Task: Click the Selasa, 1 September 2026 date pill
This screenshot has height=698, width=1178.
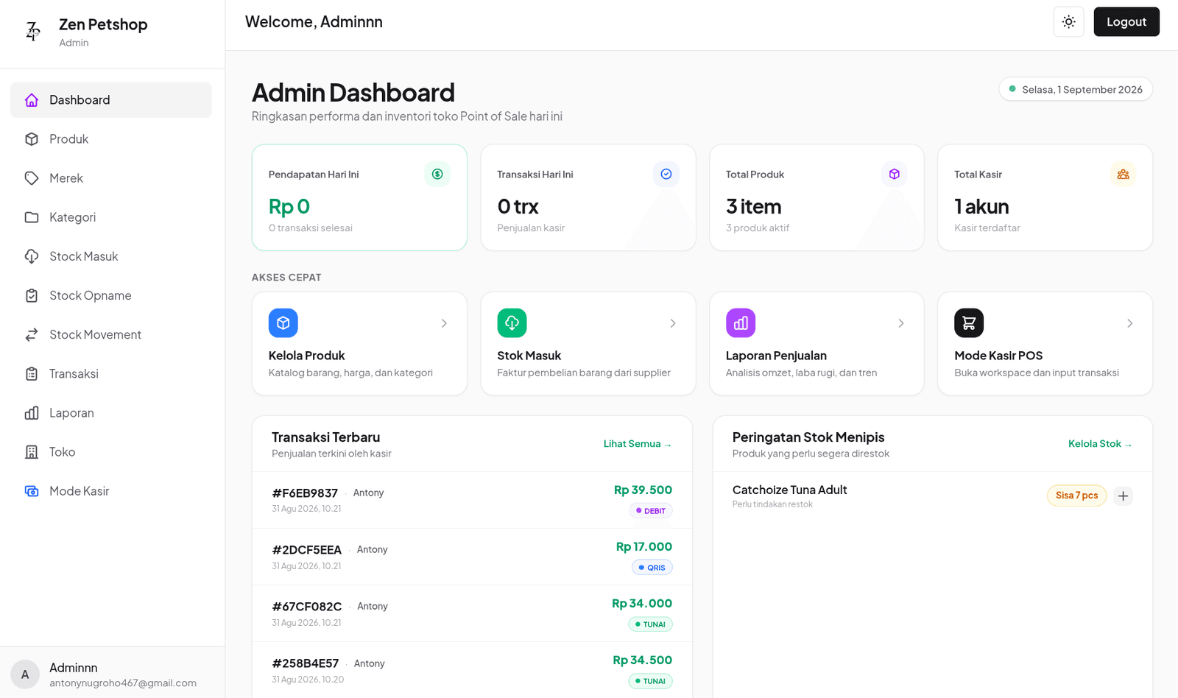Action: click(x=1076, y=89)
